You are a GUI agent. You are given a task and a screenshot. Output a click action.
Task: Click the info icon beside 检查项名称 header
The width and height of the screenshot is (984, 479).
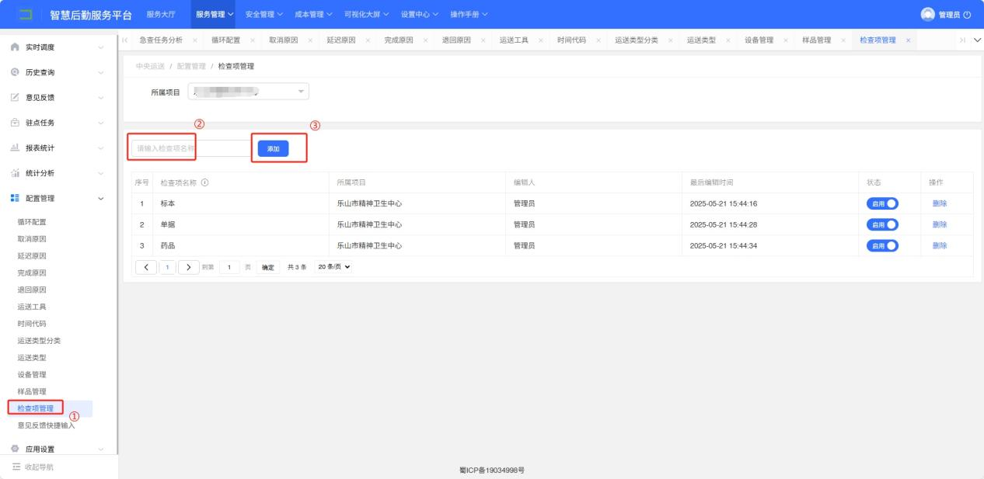click(x=205, y=182)
